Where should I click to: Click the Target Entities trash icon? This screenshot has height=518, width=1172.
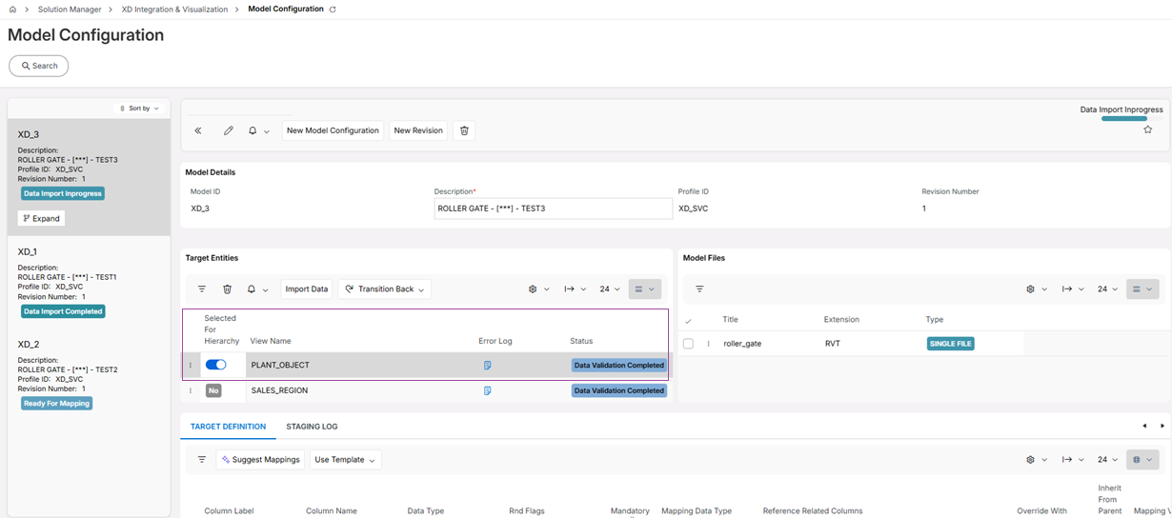[227, 289]
